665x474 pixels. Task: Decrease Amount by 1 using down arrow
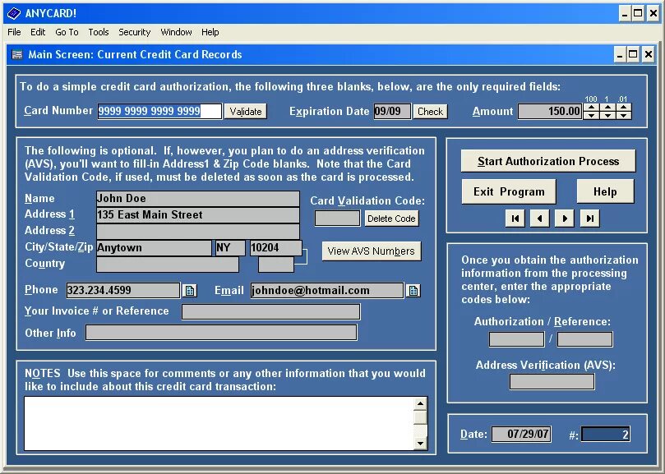(x=607, y=115)
